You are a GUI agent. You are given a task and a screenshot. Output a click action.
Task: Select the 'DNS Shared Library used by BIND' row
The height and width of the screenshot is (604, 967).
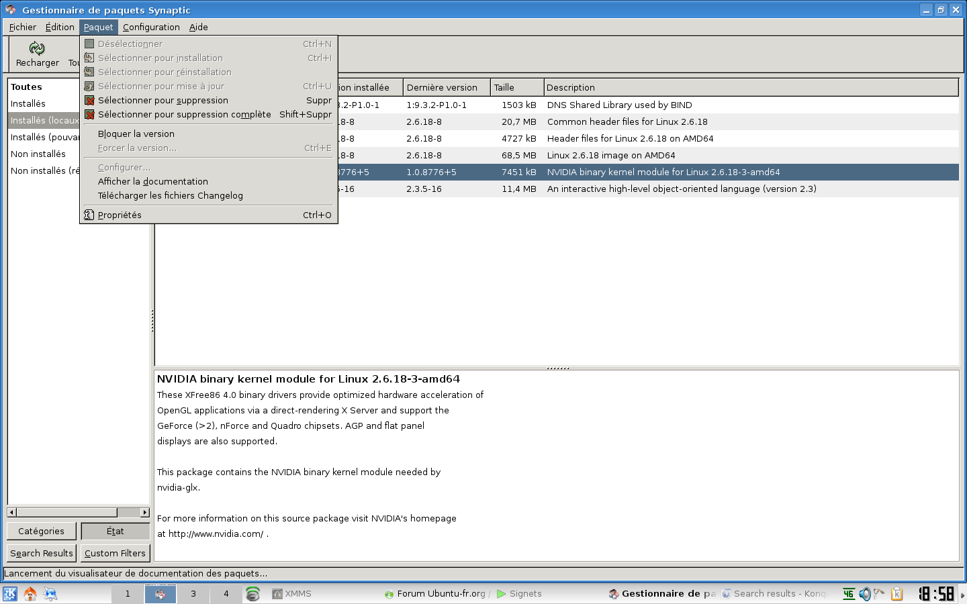pyautogui.click(x=648, y=105)
